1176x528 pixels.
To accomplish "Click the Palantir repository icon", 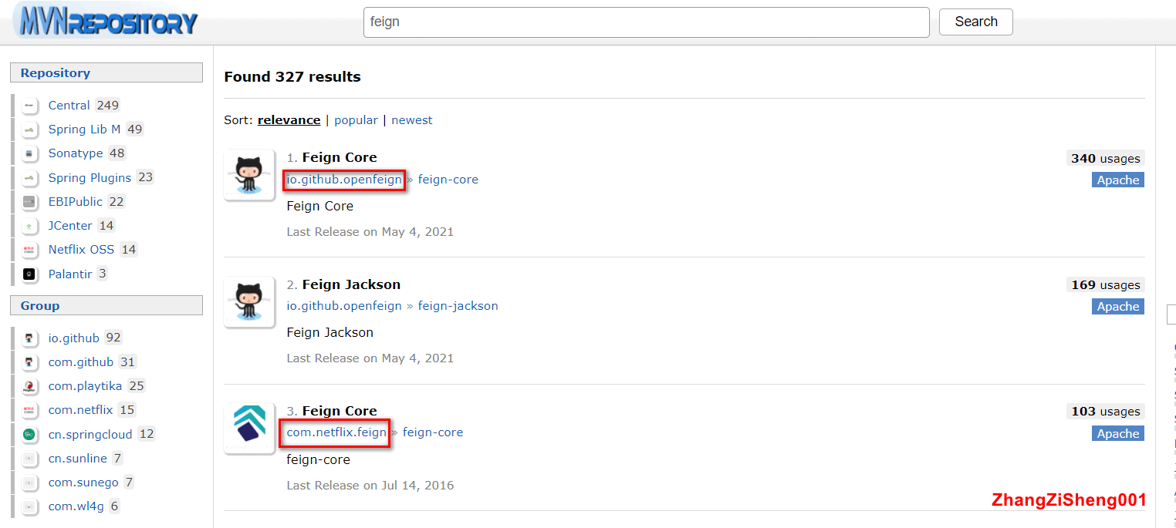I will pos(29,274).
